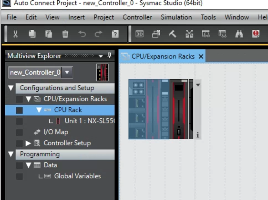Click the Sysmac Studio app icon in title bar
The height and width of the screenshot is (200, 268).
click(7, 3)
